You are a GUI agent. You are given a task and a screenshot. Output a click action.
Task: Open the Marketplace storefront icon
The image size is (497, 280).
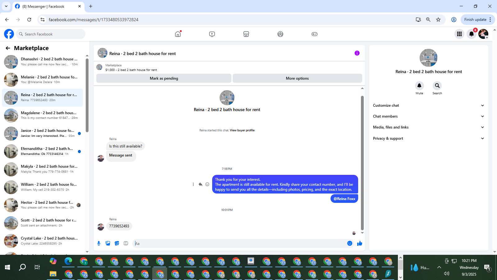246,34
